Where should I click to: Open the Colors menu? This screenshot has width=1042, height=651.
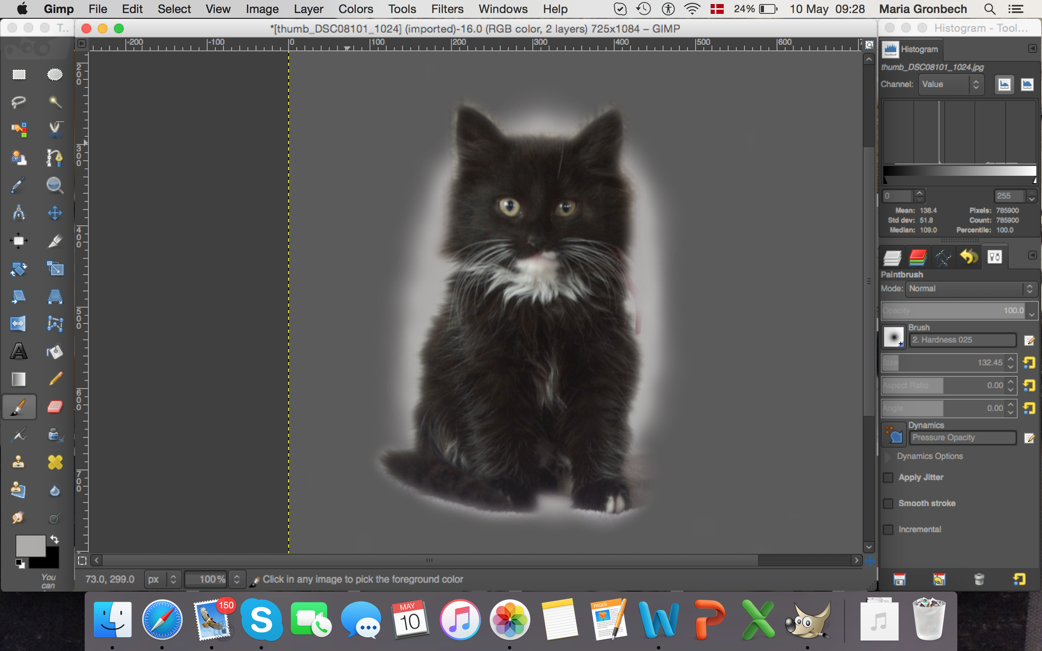click(x=355, y=9)
